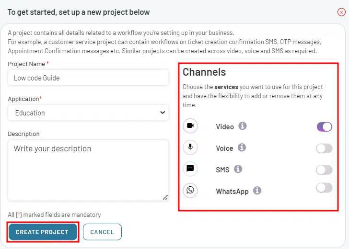Close the new project dialog with X

point(341,12)
